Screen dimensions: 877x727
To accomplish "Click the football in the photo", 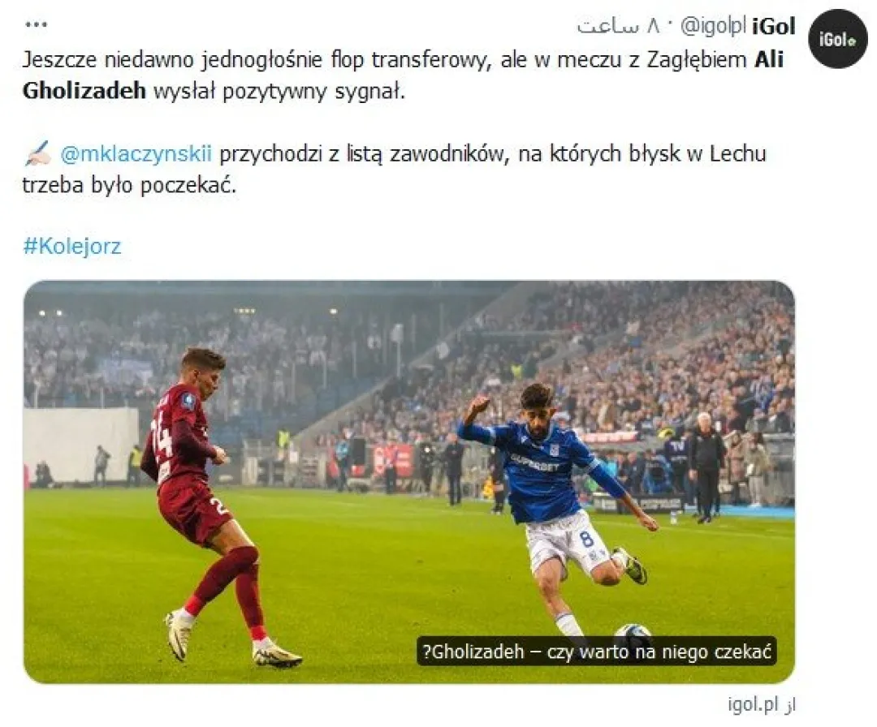I will coord(633,631).
